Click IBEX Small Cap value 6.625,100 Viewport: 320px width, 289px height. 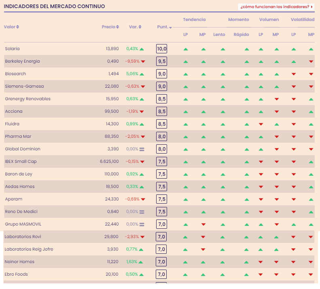click(x=109, y=162)
